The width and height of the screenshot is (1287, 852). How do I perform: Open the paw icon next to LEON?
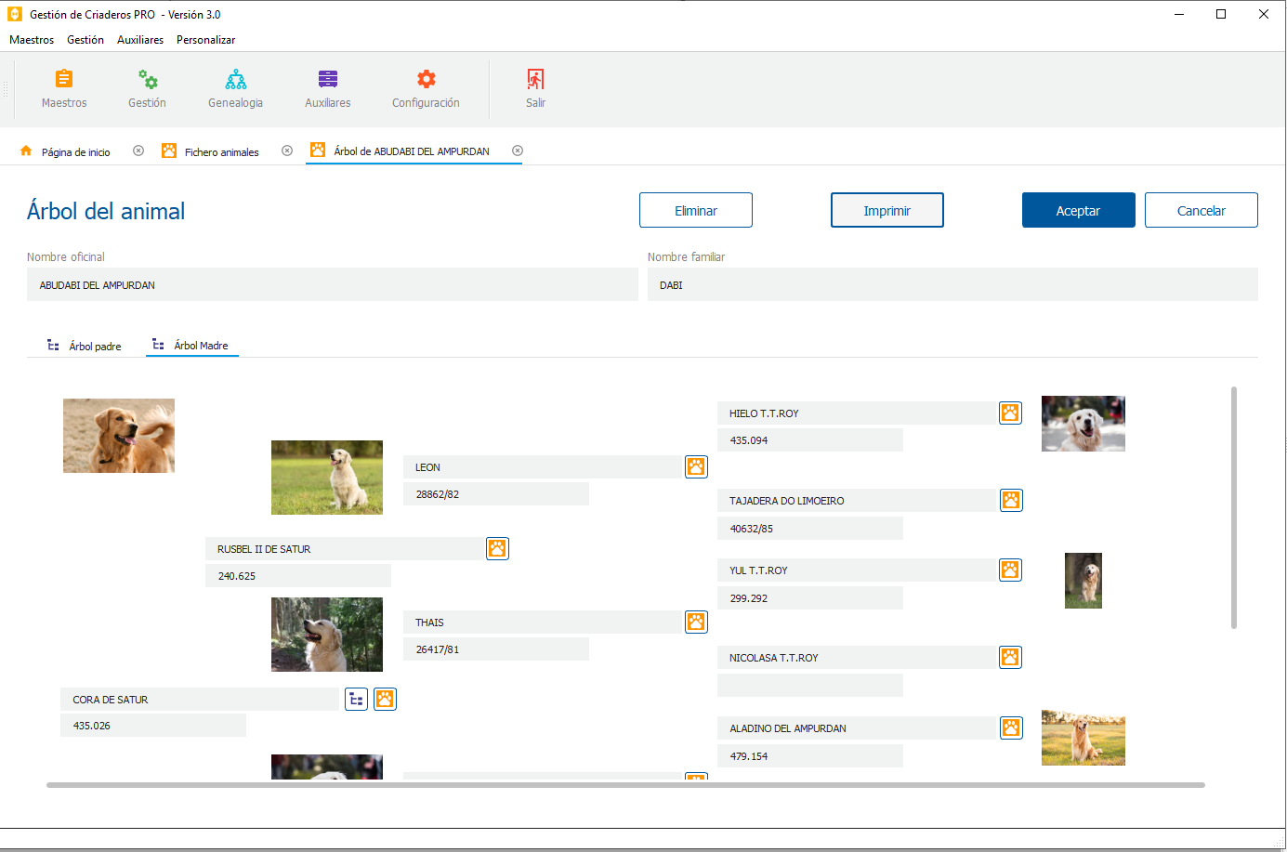(x=695, y=466)
